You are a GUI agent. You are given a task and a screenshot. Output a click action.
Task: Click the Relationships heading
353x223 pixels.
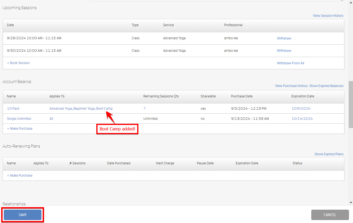click(14, 204)
